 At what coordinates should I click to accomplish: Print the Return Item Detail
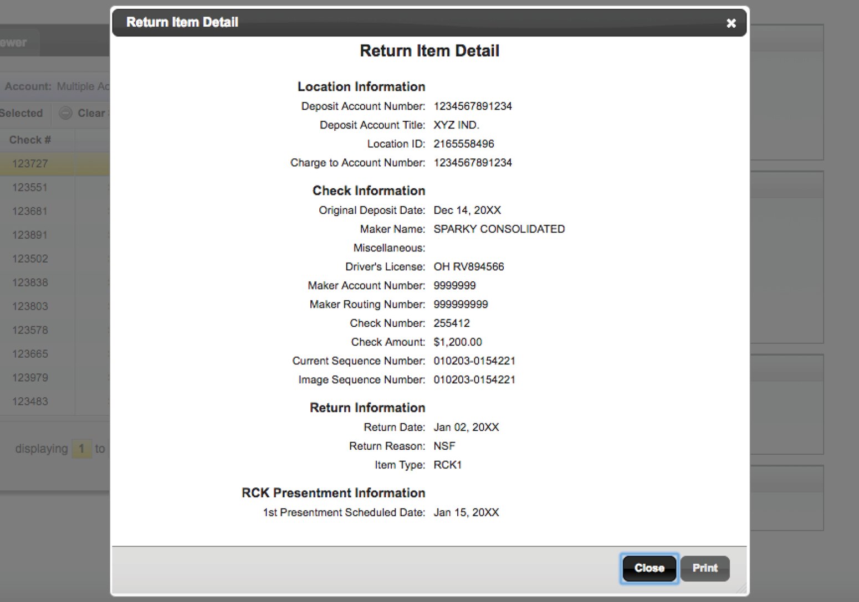(x=704, y=568)
